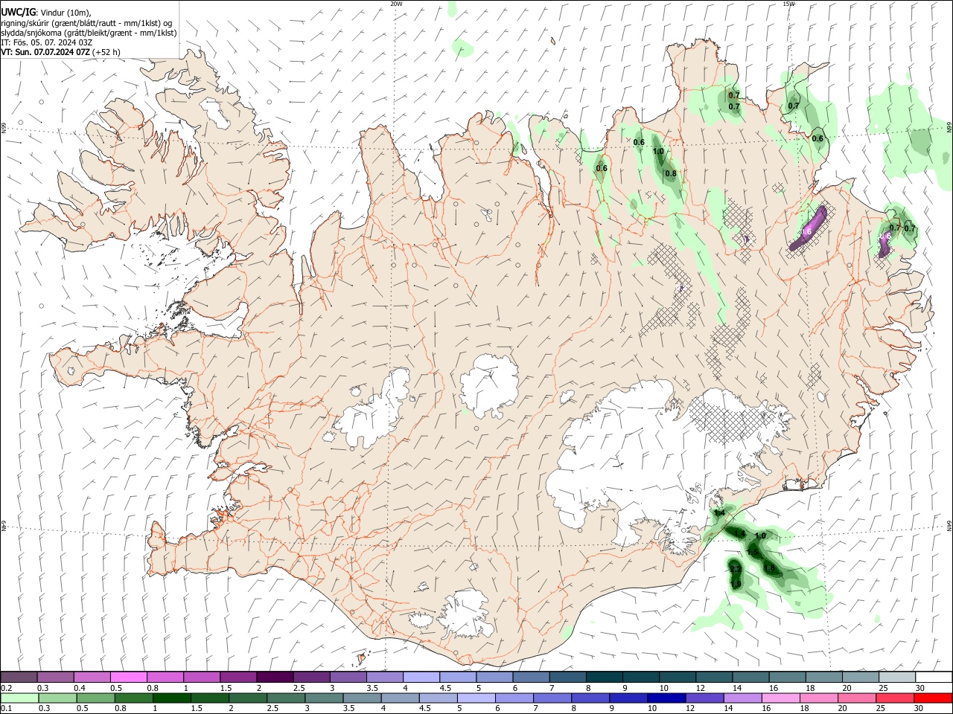
Task: Click the 'VT: Sun. 07.07.2024 07Z (+52 h)' line
Action: click(60, 52)
